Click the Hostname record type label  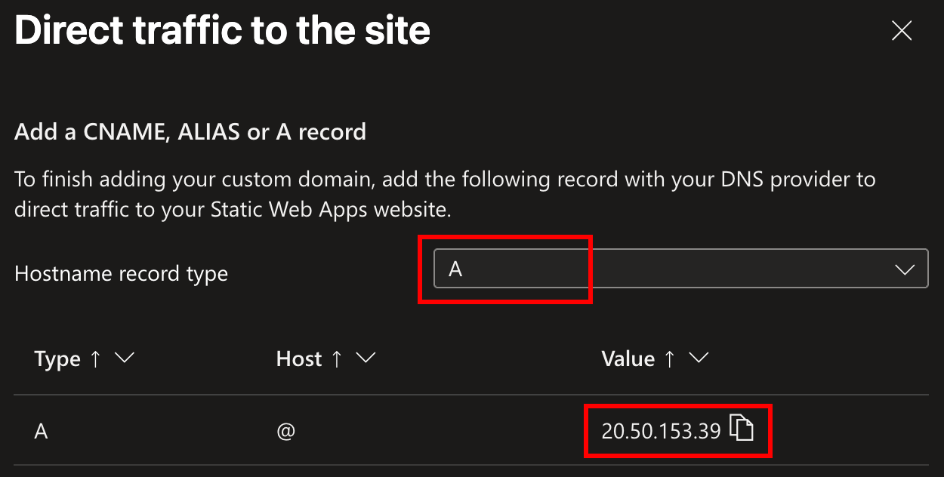[121, 273]
